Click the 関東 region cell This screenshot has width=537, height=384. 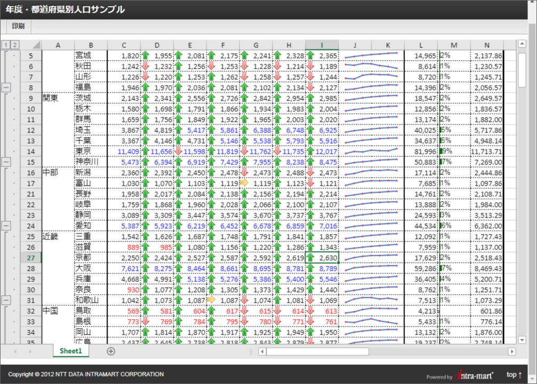click(x=58, y=98)
